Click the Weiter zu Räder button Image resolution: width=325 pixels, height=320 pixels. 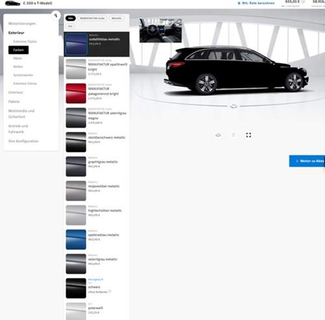click(307, 161)
